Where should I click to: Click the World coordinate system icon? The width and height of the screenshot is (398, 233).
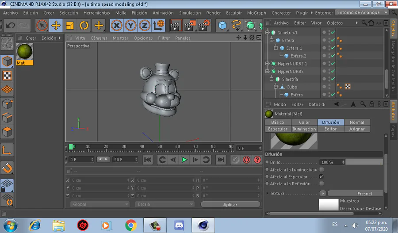pos(158,25)
